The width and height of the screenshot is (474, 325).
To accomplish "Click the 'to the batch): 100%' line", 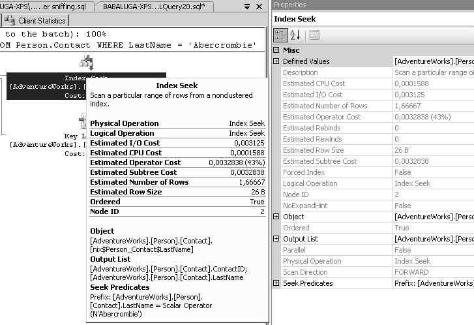I will 55,34.
